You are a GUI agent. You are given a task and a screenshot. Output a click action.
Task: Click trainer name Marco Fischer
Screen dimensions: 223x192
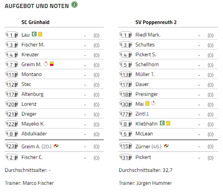tap(38, 183)
